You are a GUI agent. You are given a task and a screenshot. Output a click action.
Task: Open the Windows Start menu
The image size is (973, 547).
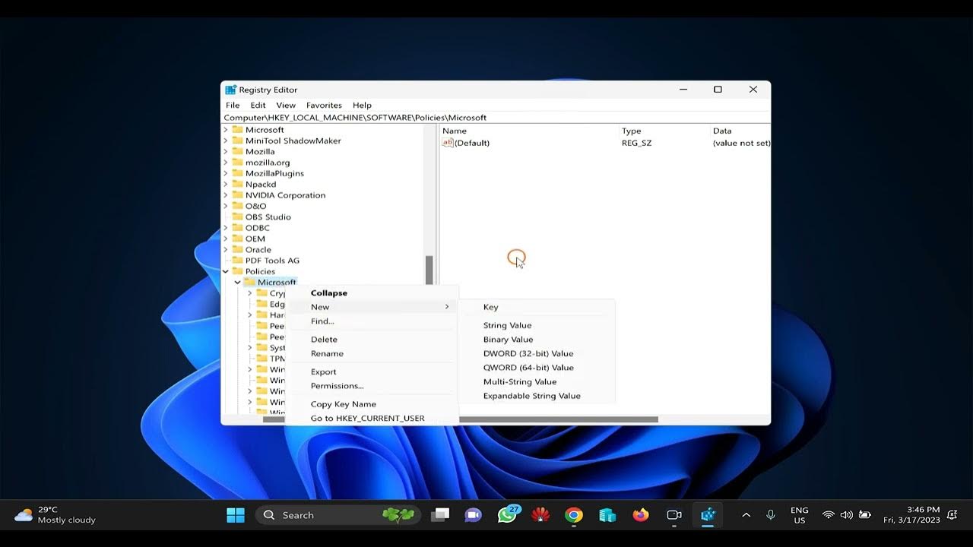[x=236, y=515]
